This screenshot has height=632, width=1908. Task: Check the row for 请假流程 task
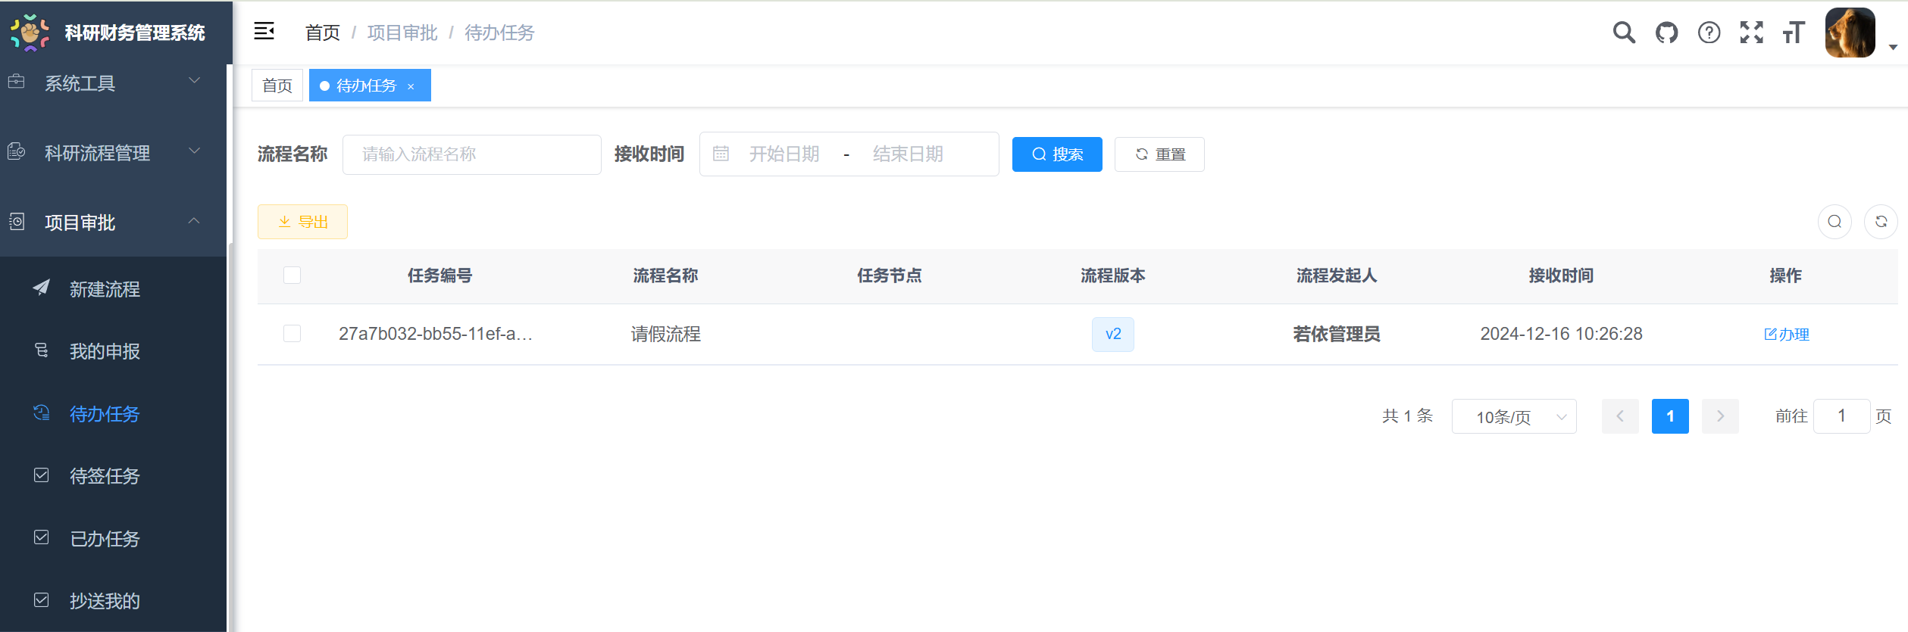click(292, 334)
